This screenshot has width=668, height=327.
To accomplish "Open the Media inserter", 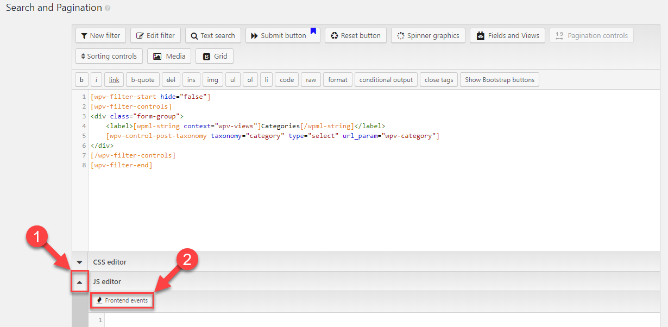I will pos(169,56).
